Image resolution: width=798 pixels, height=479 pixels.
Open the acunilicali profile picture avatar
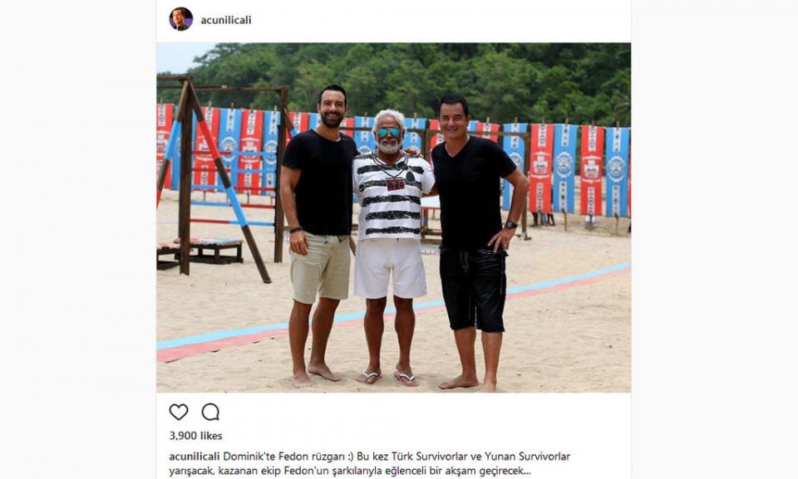(x=180, y=19)
